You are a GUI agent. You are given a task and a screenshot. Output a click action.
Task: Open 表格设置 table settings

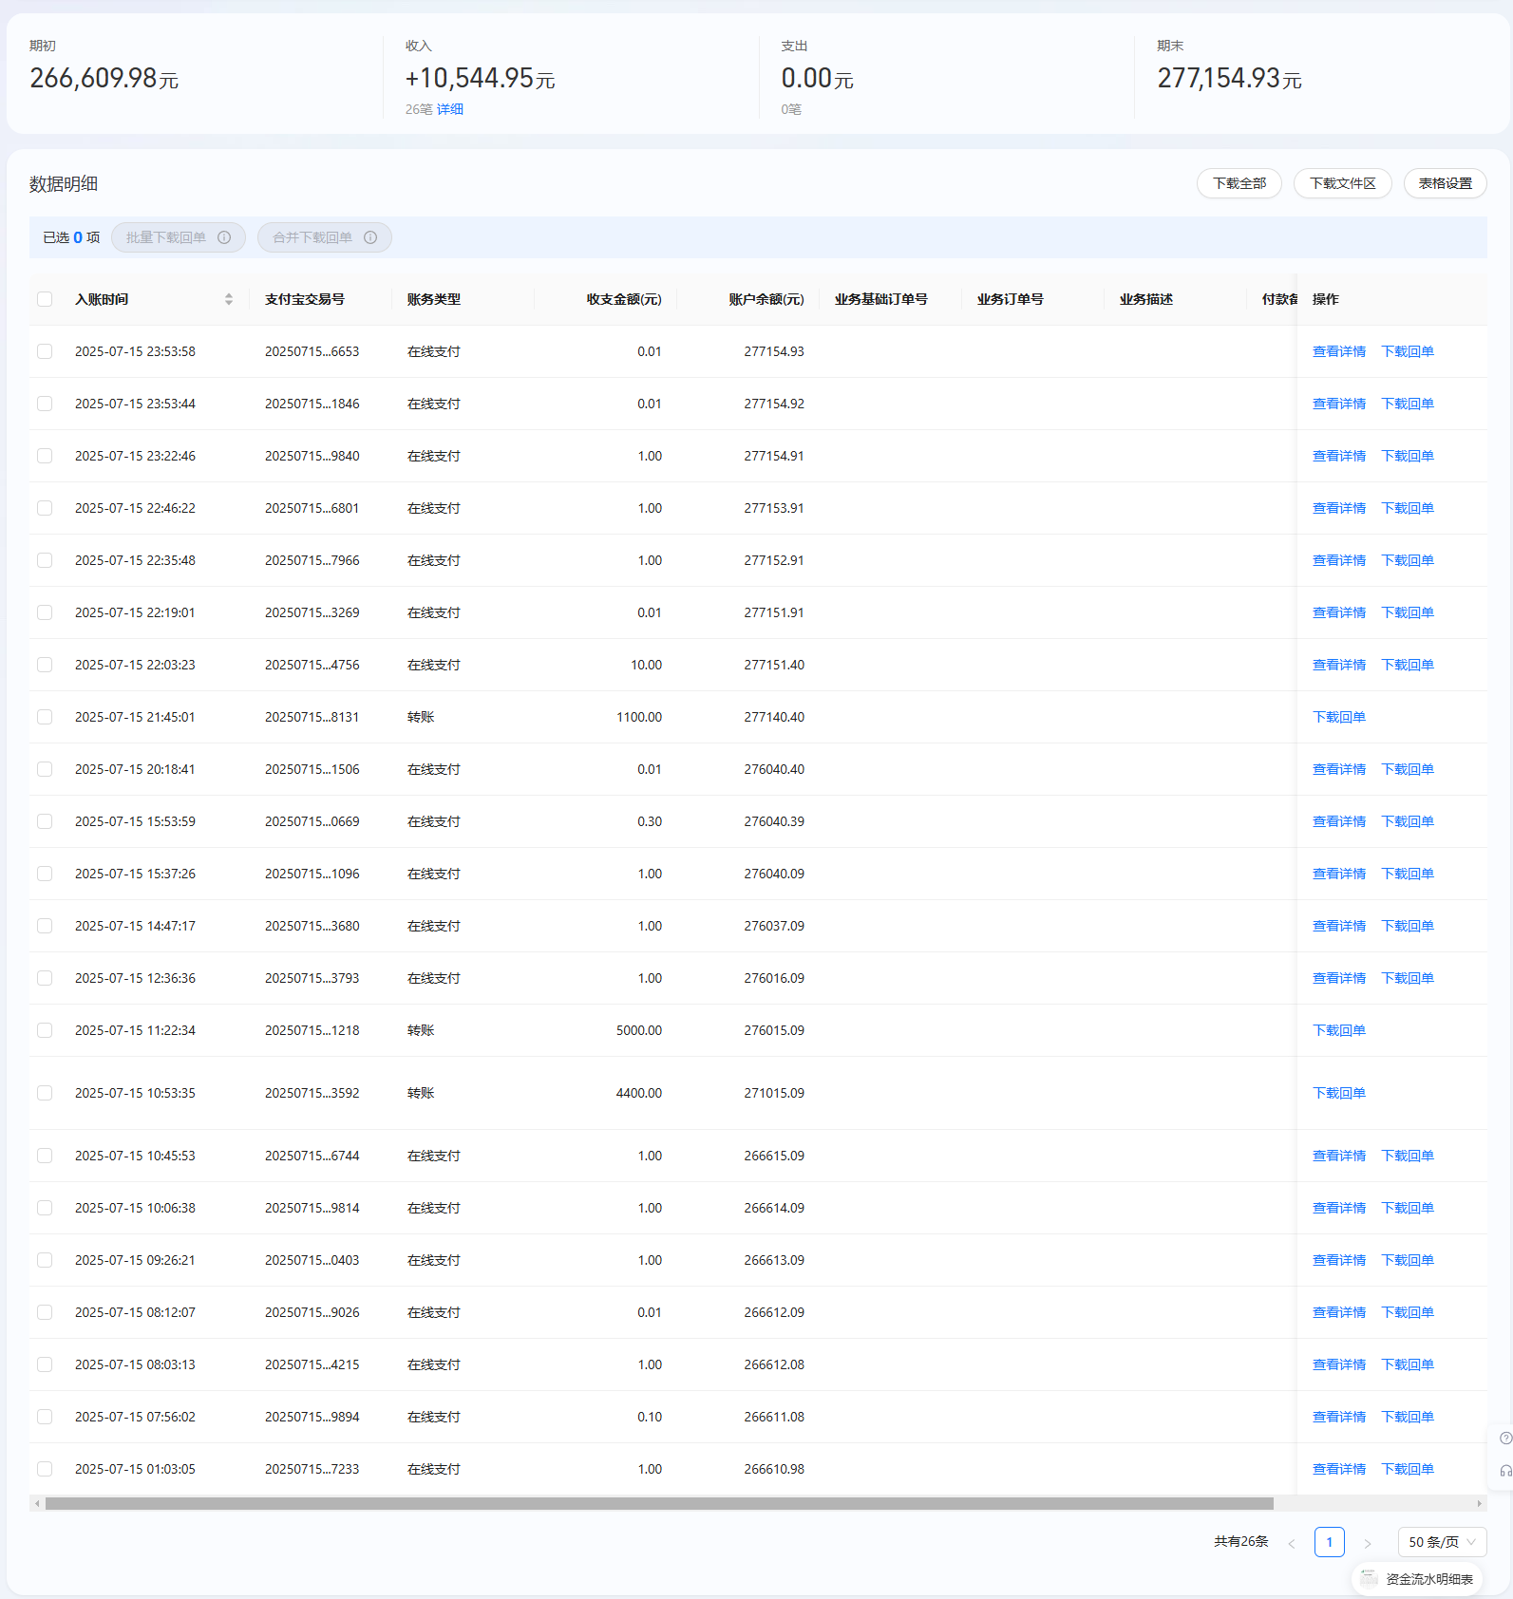(x=1445, y=183)
